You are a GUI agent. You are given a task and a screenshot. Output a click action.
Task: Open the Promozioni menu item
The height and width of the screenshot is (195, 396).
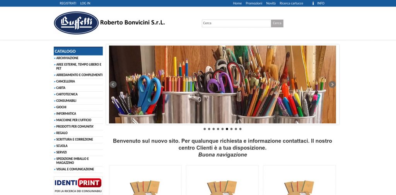pyautogui.click(x=254, y=3)
